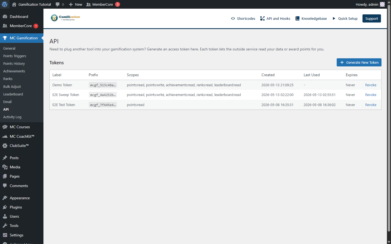Click the Media icon in sidebar
The image size is (391, 244).
[5, 167]
